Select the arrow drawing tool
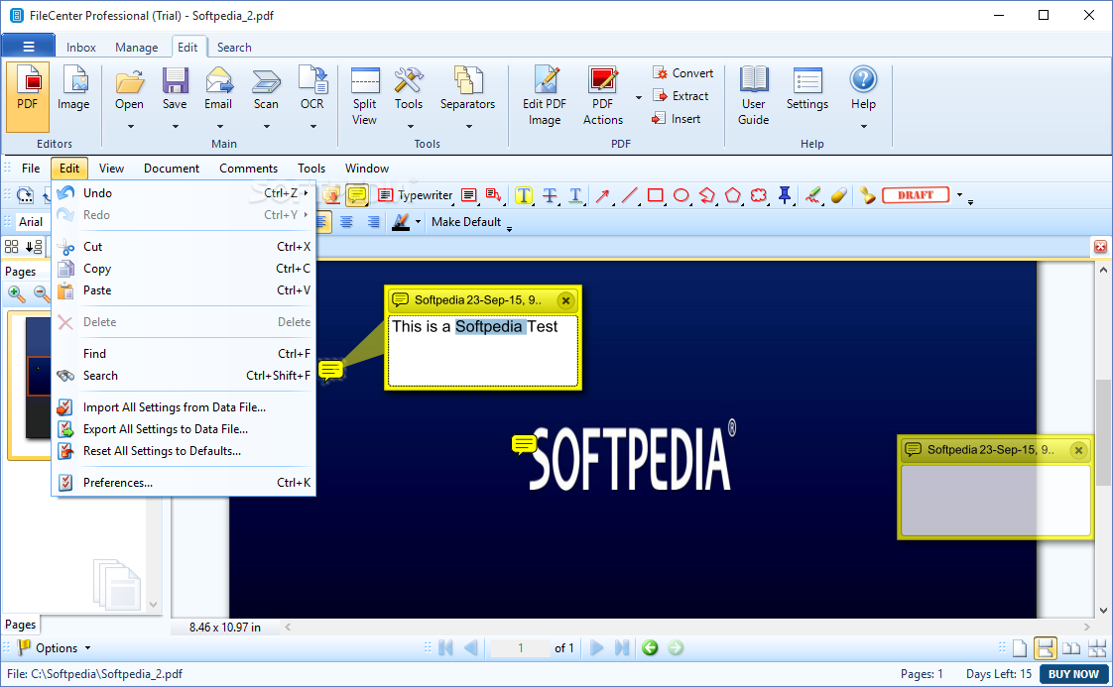 coord(602,195)
